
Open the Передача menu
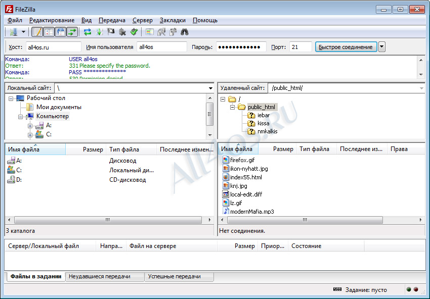point(112,20)
